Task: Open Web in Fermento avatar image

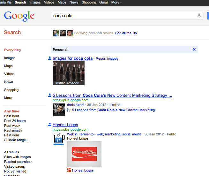Action: point(59,139)
